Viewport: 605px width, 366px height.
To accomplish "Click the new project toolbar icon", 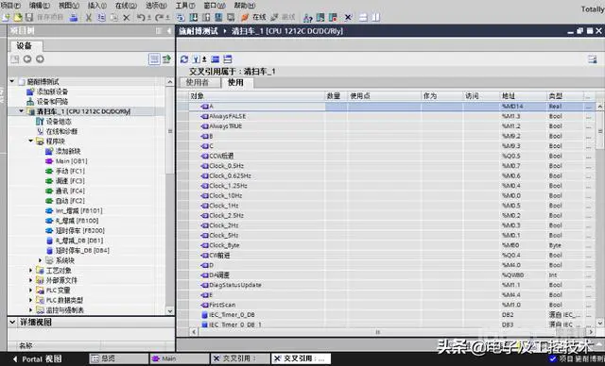I will [7, 17].
